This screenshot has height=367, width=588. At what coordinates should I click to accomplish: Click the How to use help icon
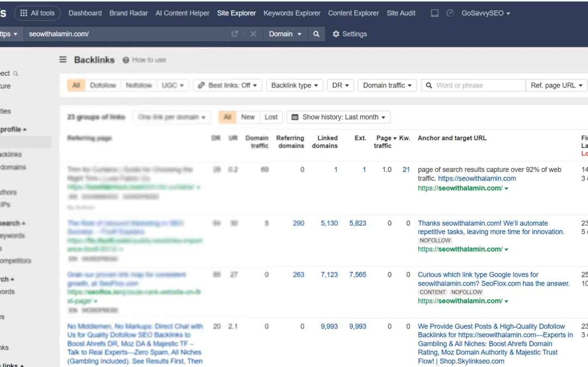pyautogui.click(x=126, y=60)
